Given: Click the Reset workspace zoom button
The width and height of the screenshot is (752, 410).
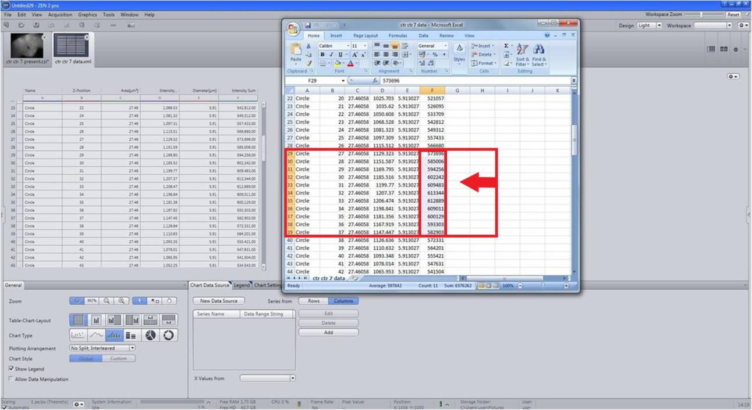Looking at the screenshot, I should pos(733,15).
